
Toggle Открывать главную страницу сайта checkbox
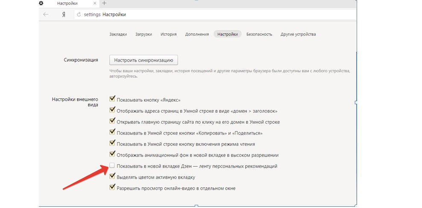[112, 121]
